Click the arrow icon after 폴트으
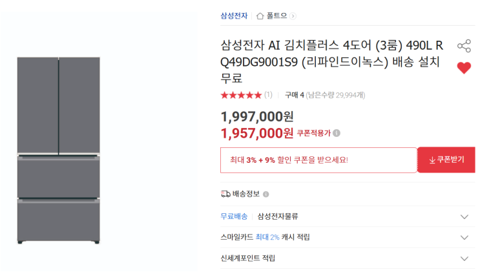 pos(293,16)
